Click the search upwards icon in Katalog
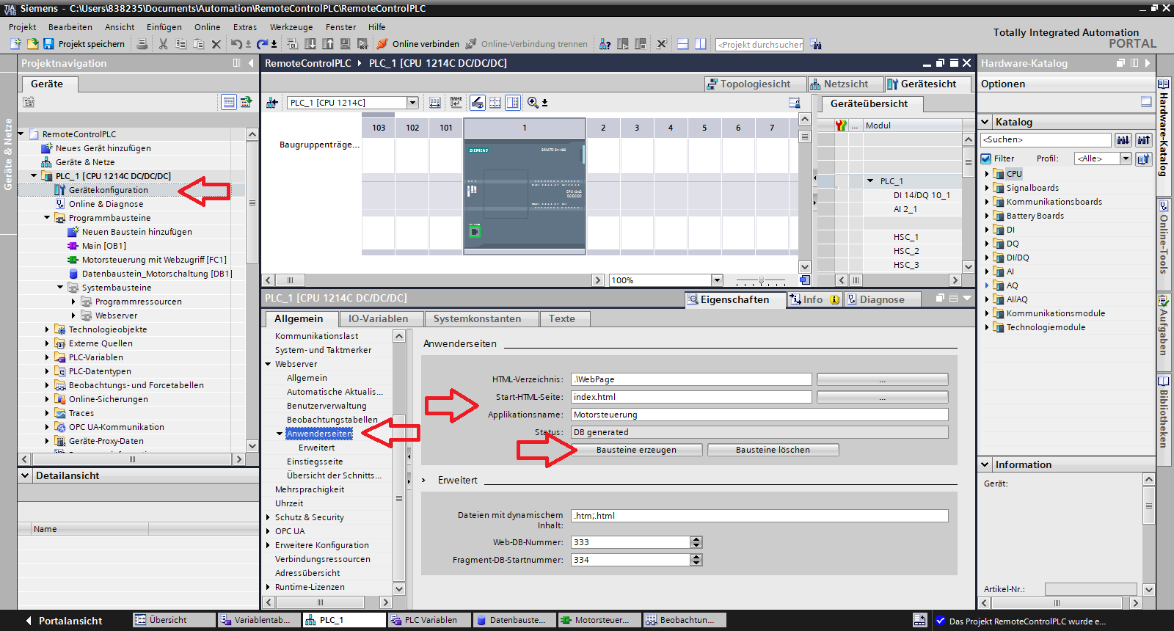The height and width of the screenshot is (631, 1174). click(x=1143, y=139)
